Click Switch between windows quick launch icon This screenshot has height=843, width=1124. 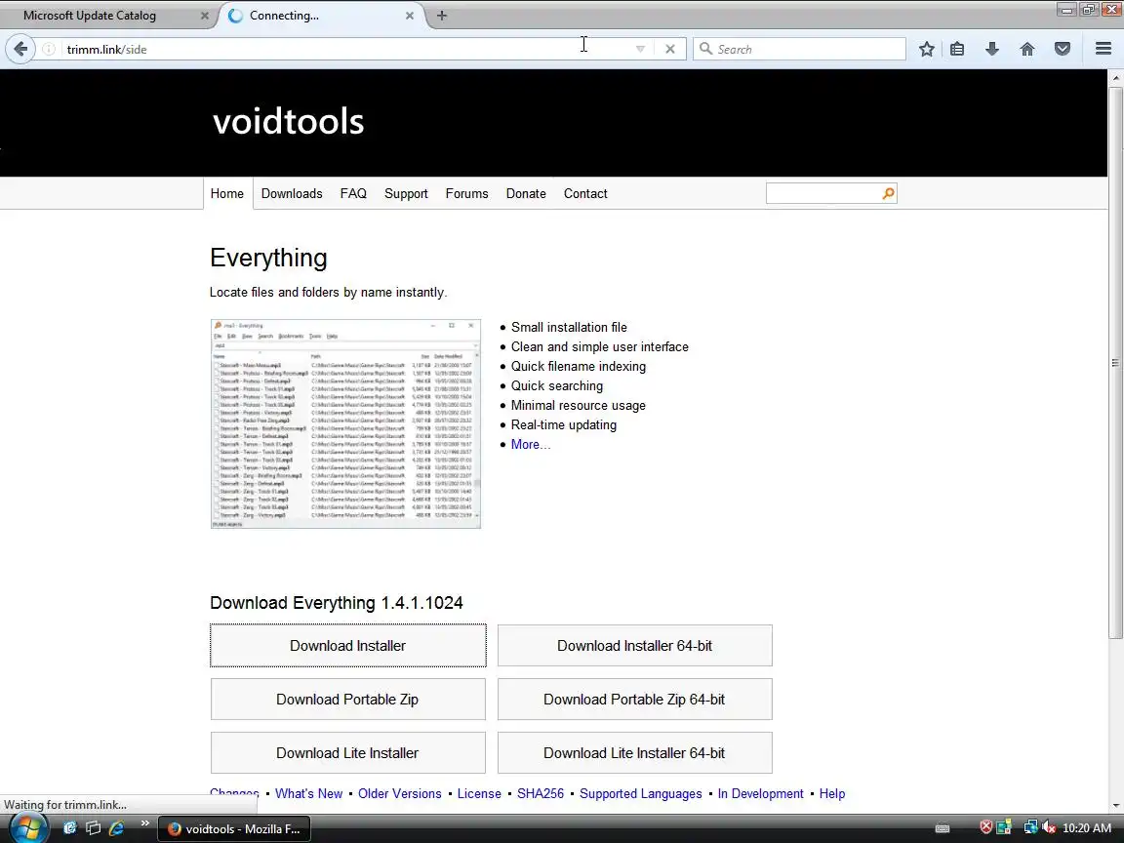(94, 828)
